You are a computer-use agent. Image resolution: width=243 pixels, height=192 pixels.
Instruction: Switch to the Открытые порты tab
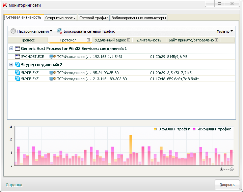pyautogui.click(x=60, y=18)
